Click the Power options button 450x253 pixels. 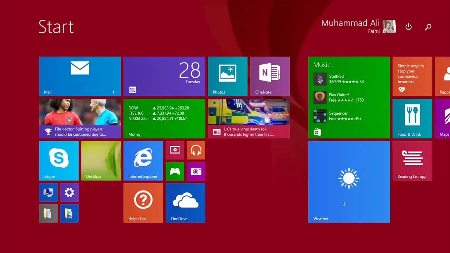pyautogui.click(x=409, y=27)
